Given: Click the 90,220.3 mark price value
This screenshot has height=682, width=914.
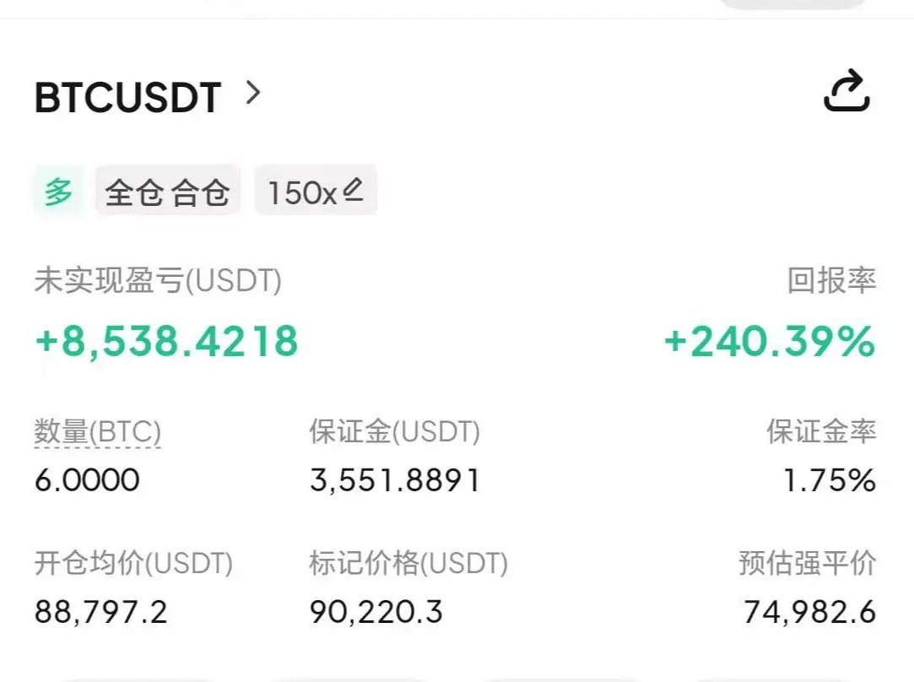Looking at the screenshot, I should 376,612.
